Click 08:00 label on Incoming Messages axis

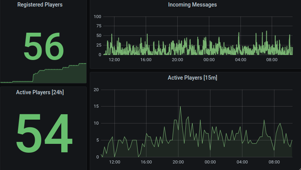272,60
